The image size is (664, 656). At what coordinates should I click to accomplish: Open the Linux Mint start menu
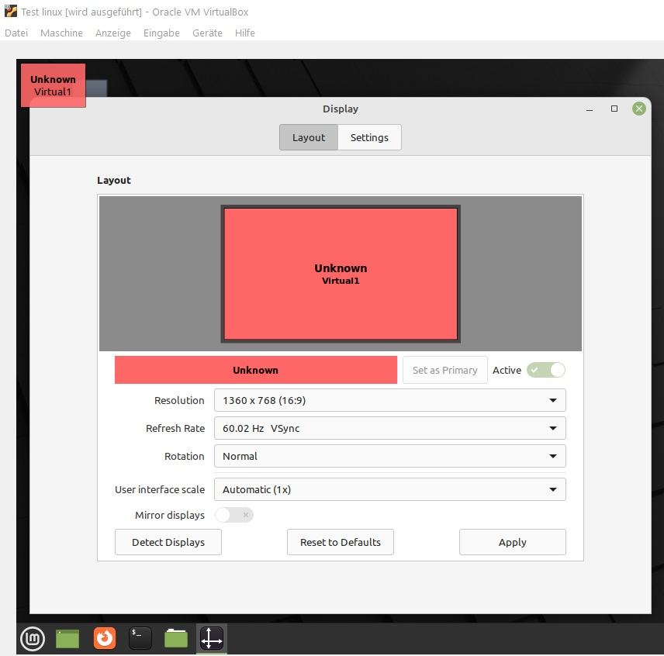pyautogui.click(x=33, y=638)
